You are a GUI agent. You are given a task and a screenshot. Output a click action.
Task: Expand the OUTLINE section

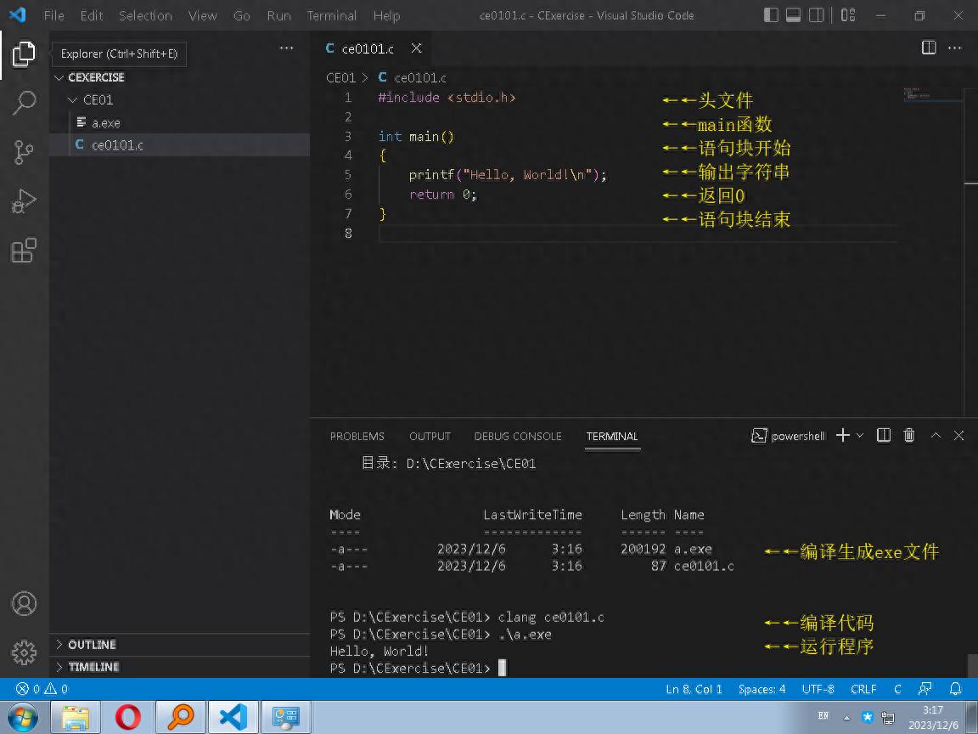[x=92, y=645]
